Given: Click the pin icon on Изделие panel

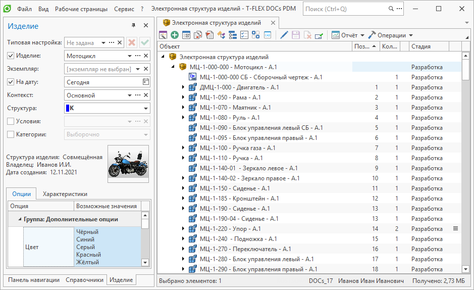Looking at the screenshot, I should pos(134,25).
